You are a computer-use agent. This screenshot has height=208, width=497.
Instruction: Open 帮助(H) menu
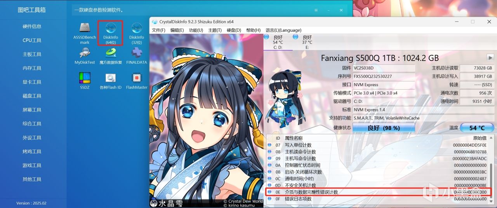pos(254,30)
